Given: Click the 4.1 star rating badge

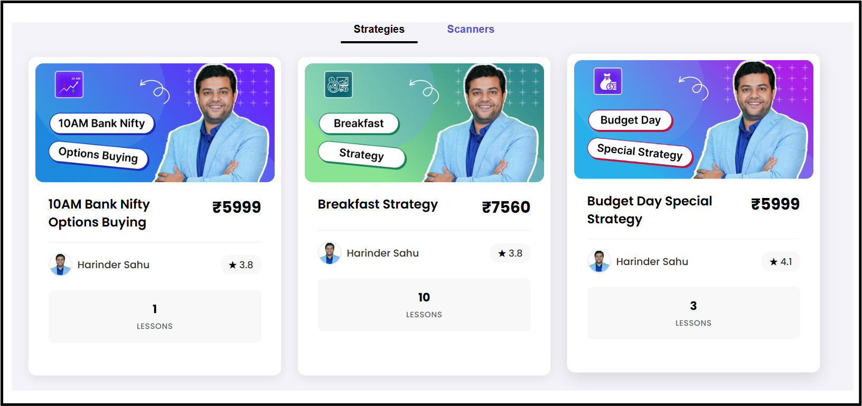Looking at the screenshot, I should point(781,261).
